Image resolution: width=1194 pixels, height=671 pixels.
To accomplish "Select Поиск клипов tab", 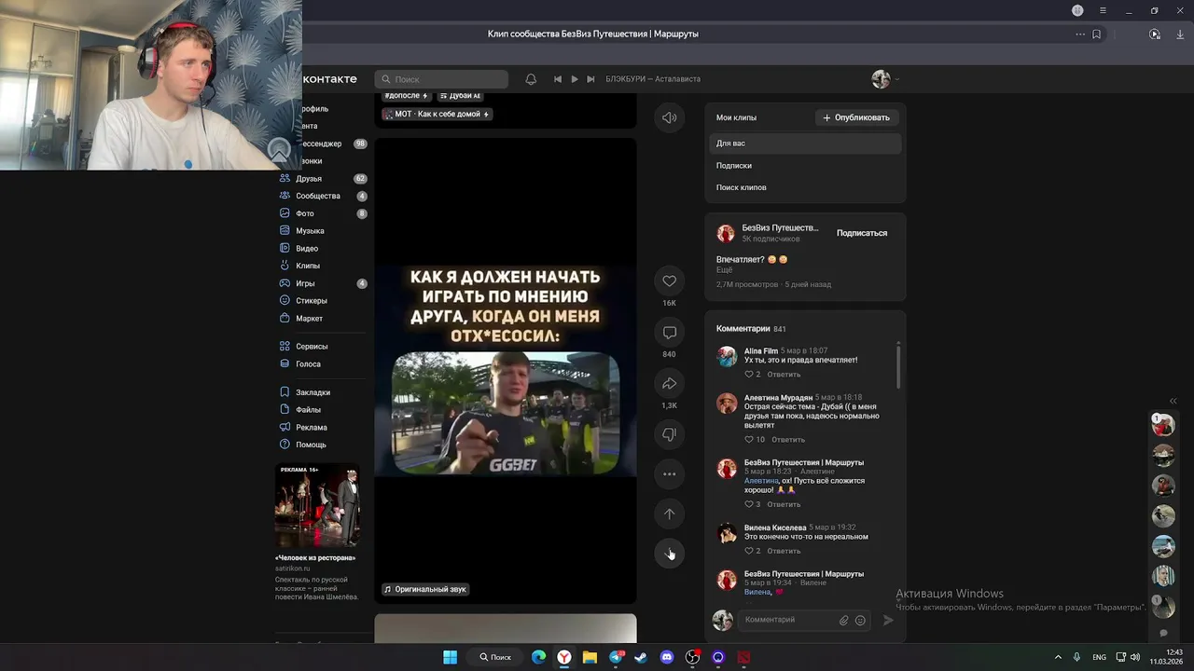I will pyautogui.click(x=805, y=187).
